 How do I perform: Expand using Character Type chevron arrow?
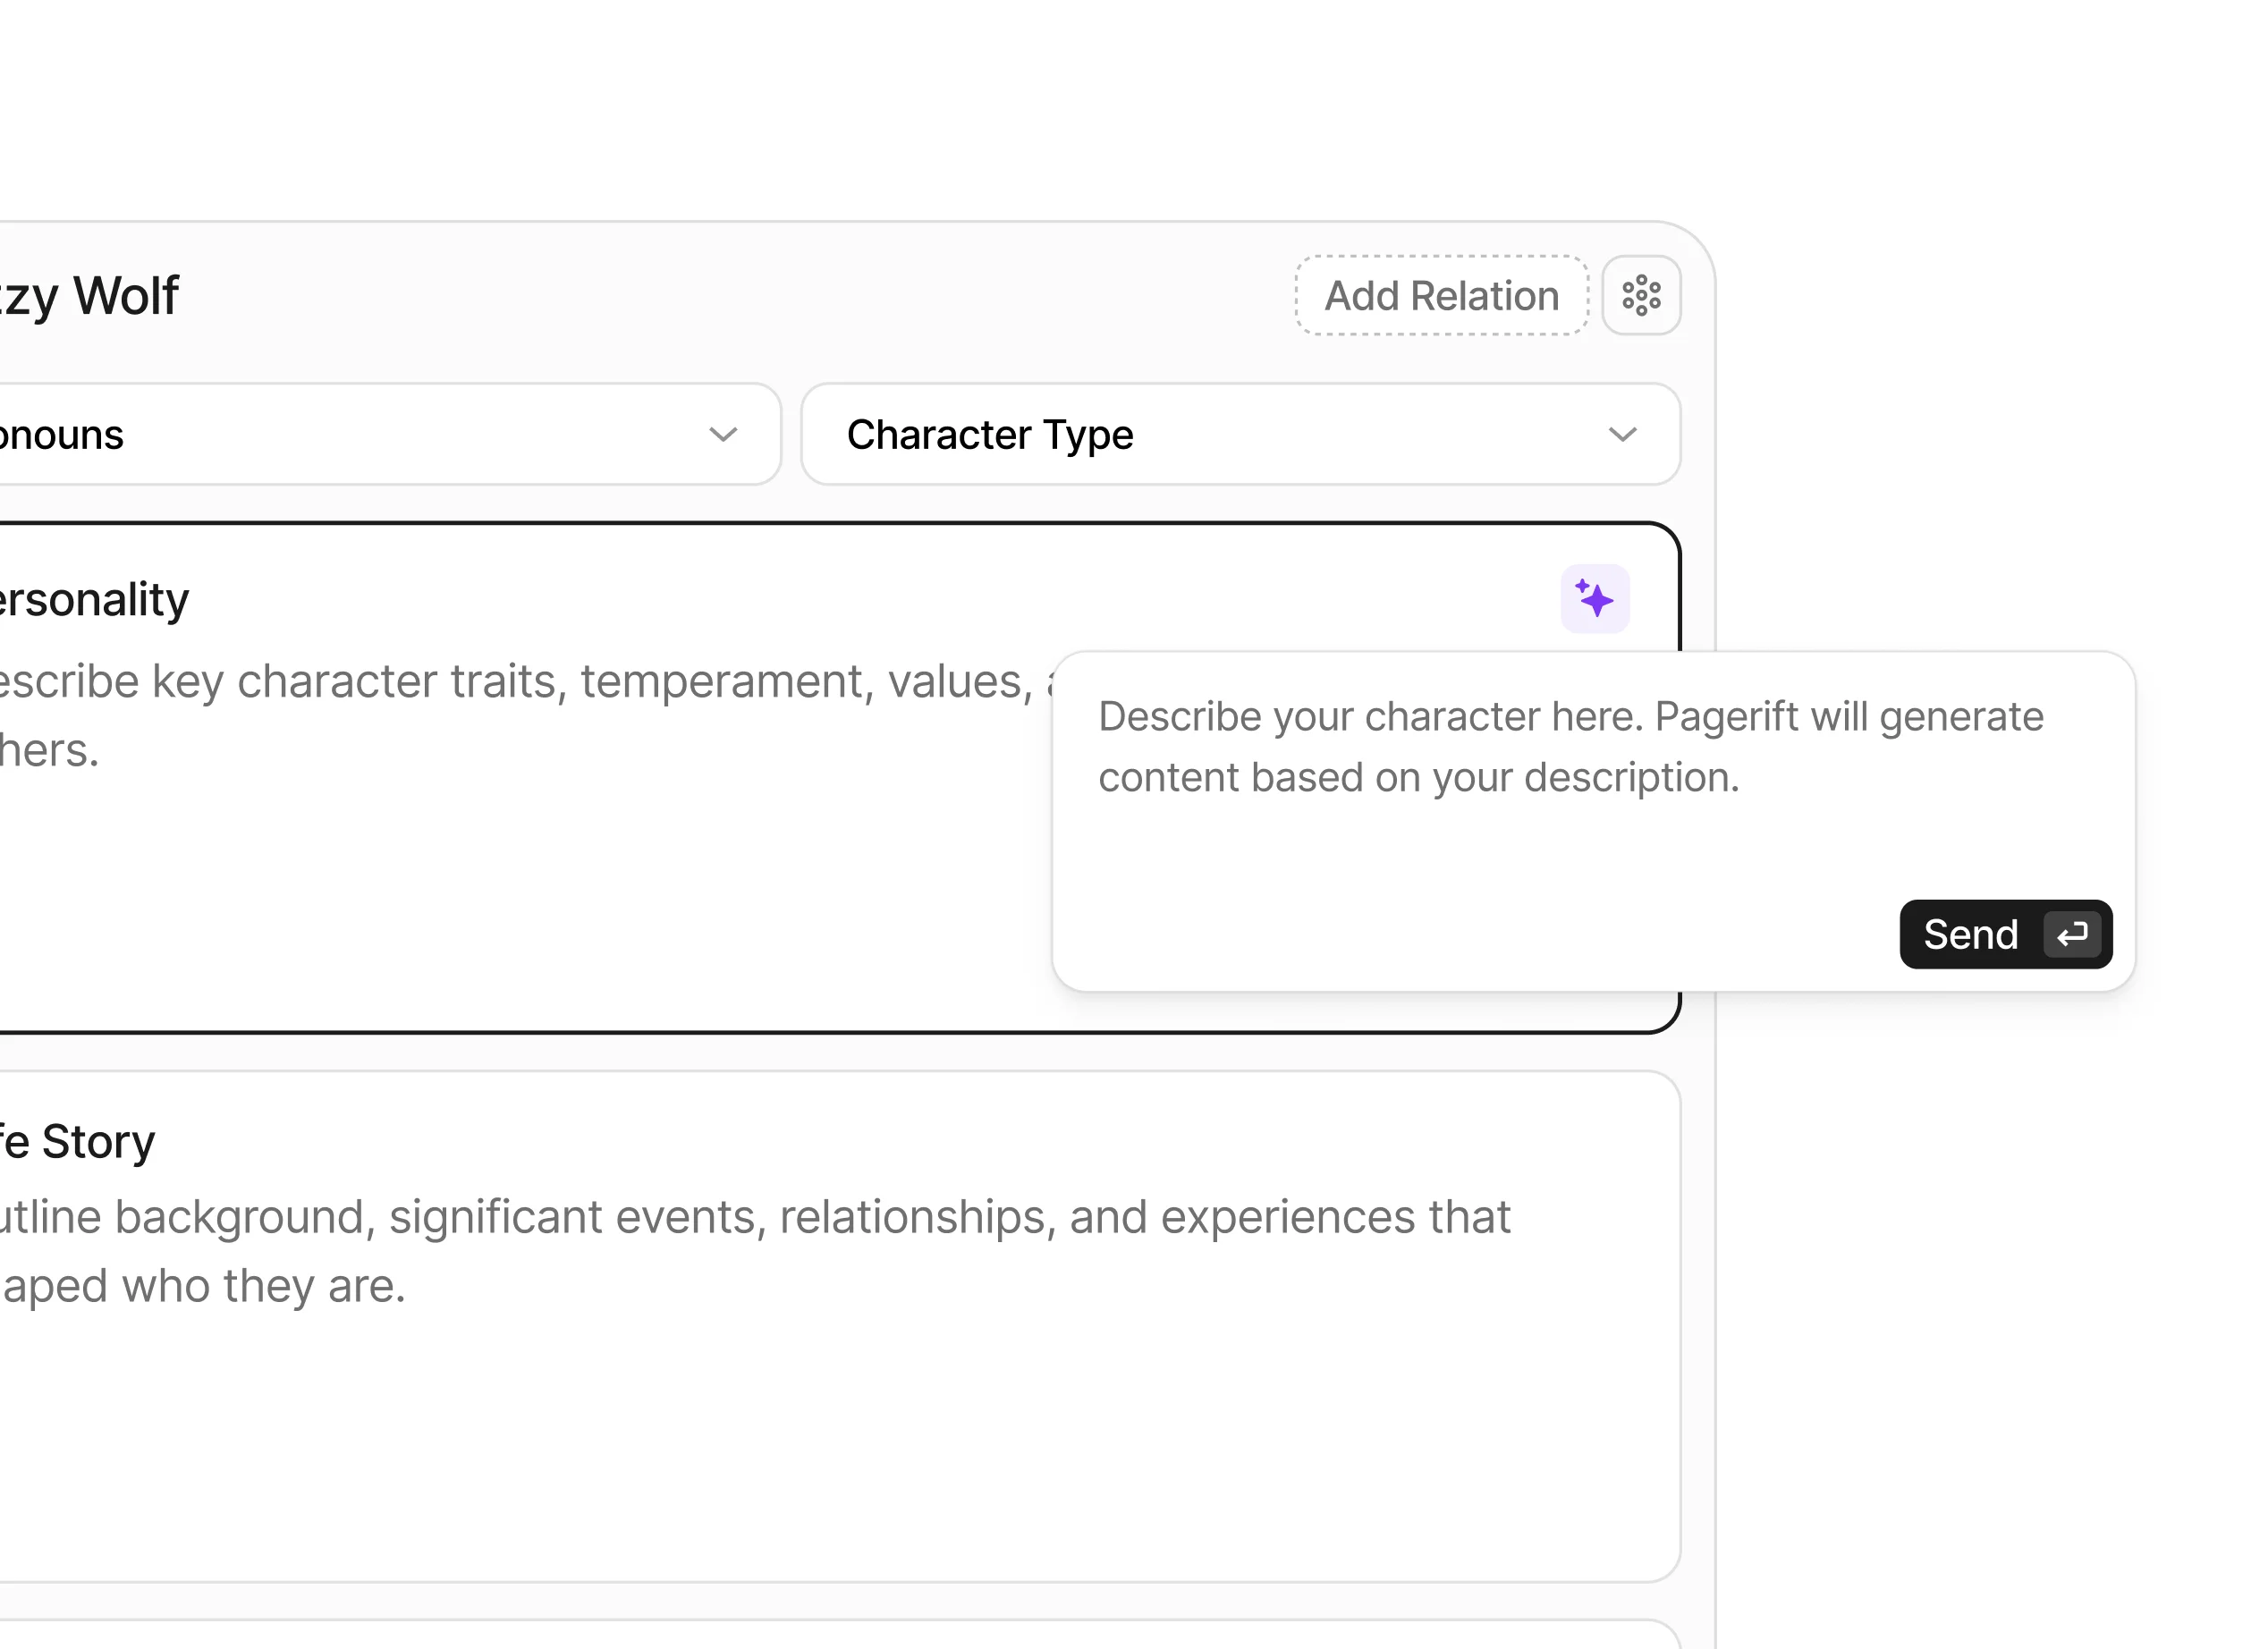coord(1621,435)
